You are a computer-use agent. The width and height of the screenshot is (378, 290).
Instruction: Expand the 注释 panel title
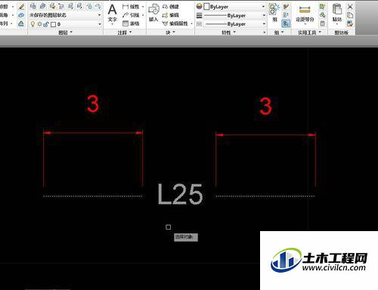[x=125, y=32]
